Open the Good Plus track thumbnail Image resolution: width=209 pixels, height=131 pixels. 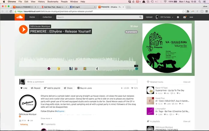(x=150, y=101)
